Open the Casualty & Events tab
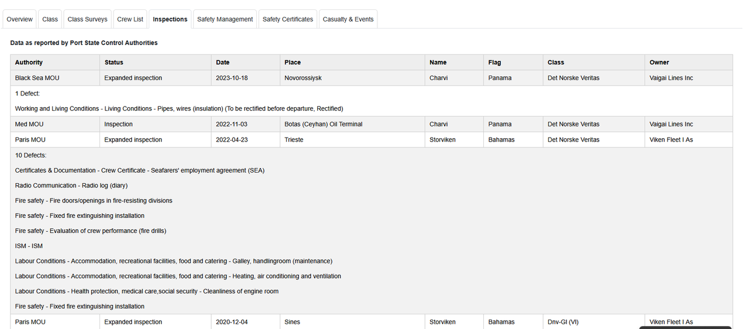The height and width of the screenshot is (329, 749). point(348,19)
